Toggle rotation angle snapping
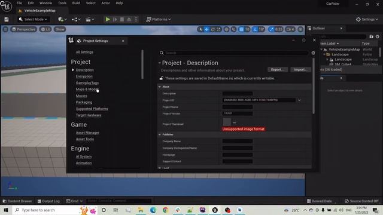The height and width of the screenshot is (215, 383). pyautogui.click(x=256, y=29)
